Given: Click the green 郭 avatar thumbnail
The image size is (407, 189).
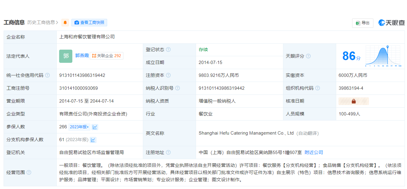Looking at the screenshot, I should coord(66,56).
